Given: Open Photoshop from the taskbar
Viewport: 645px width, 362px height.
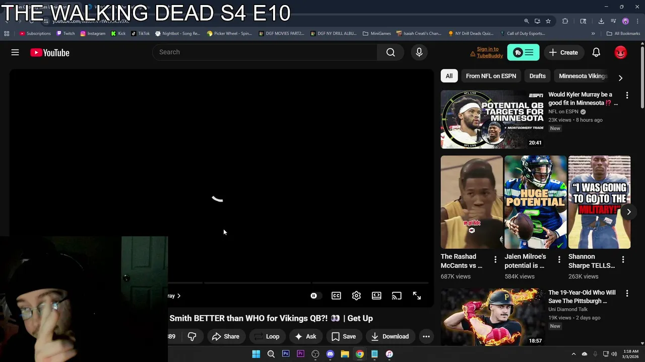Looking at the screenshot, I should pos(286,354).
